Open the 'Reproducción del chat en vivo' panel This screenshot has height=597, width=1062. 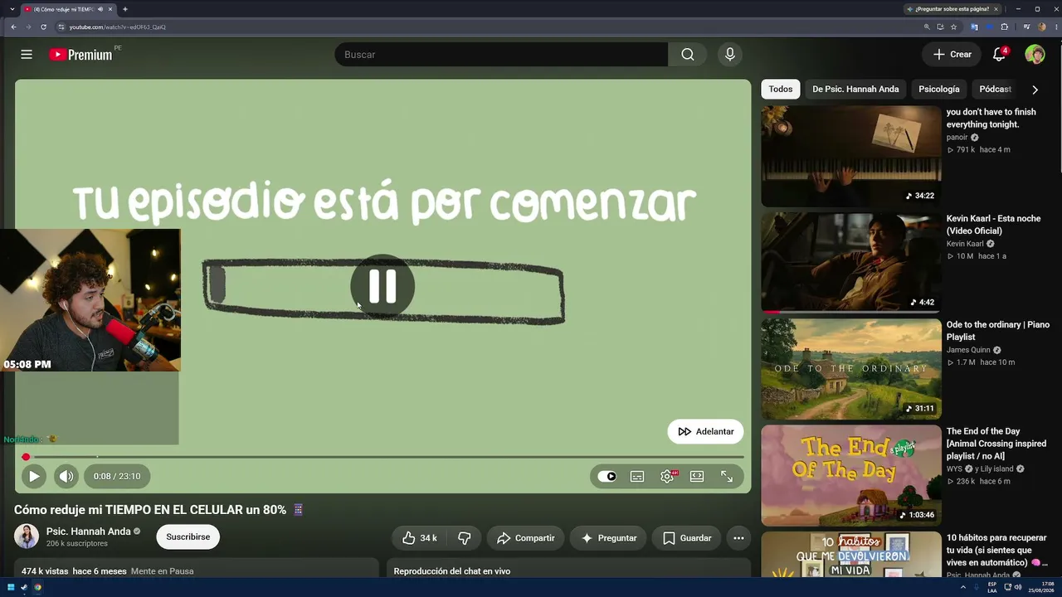point(568,569)
